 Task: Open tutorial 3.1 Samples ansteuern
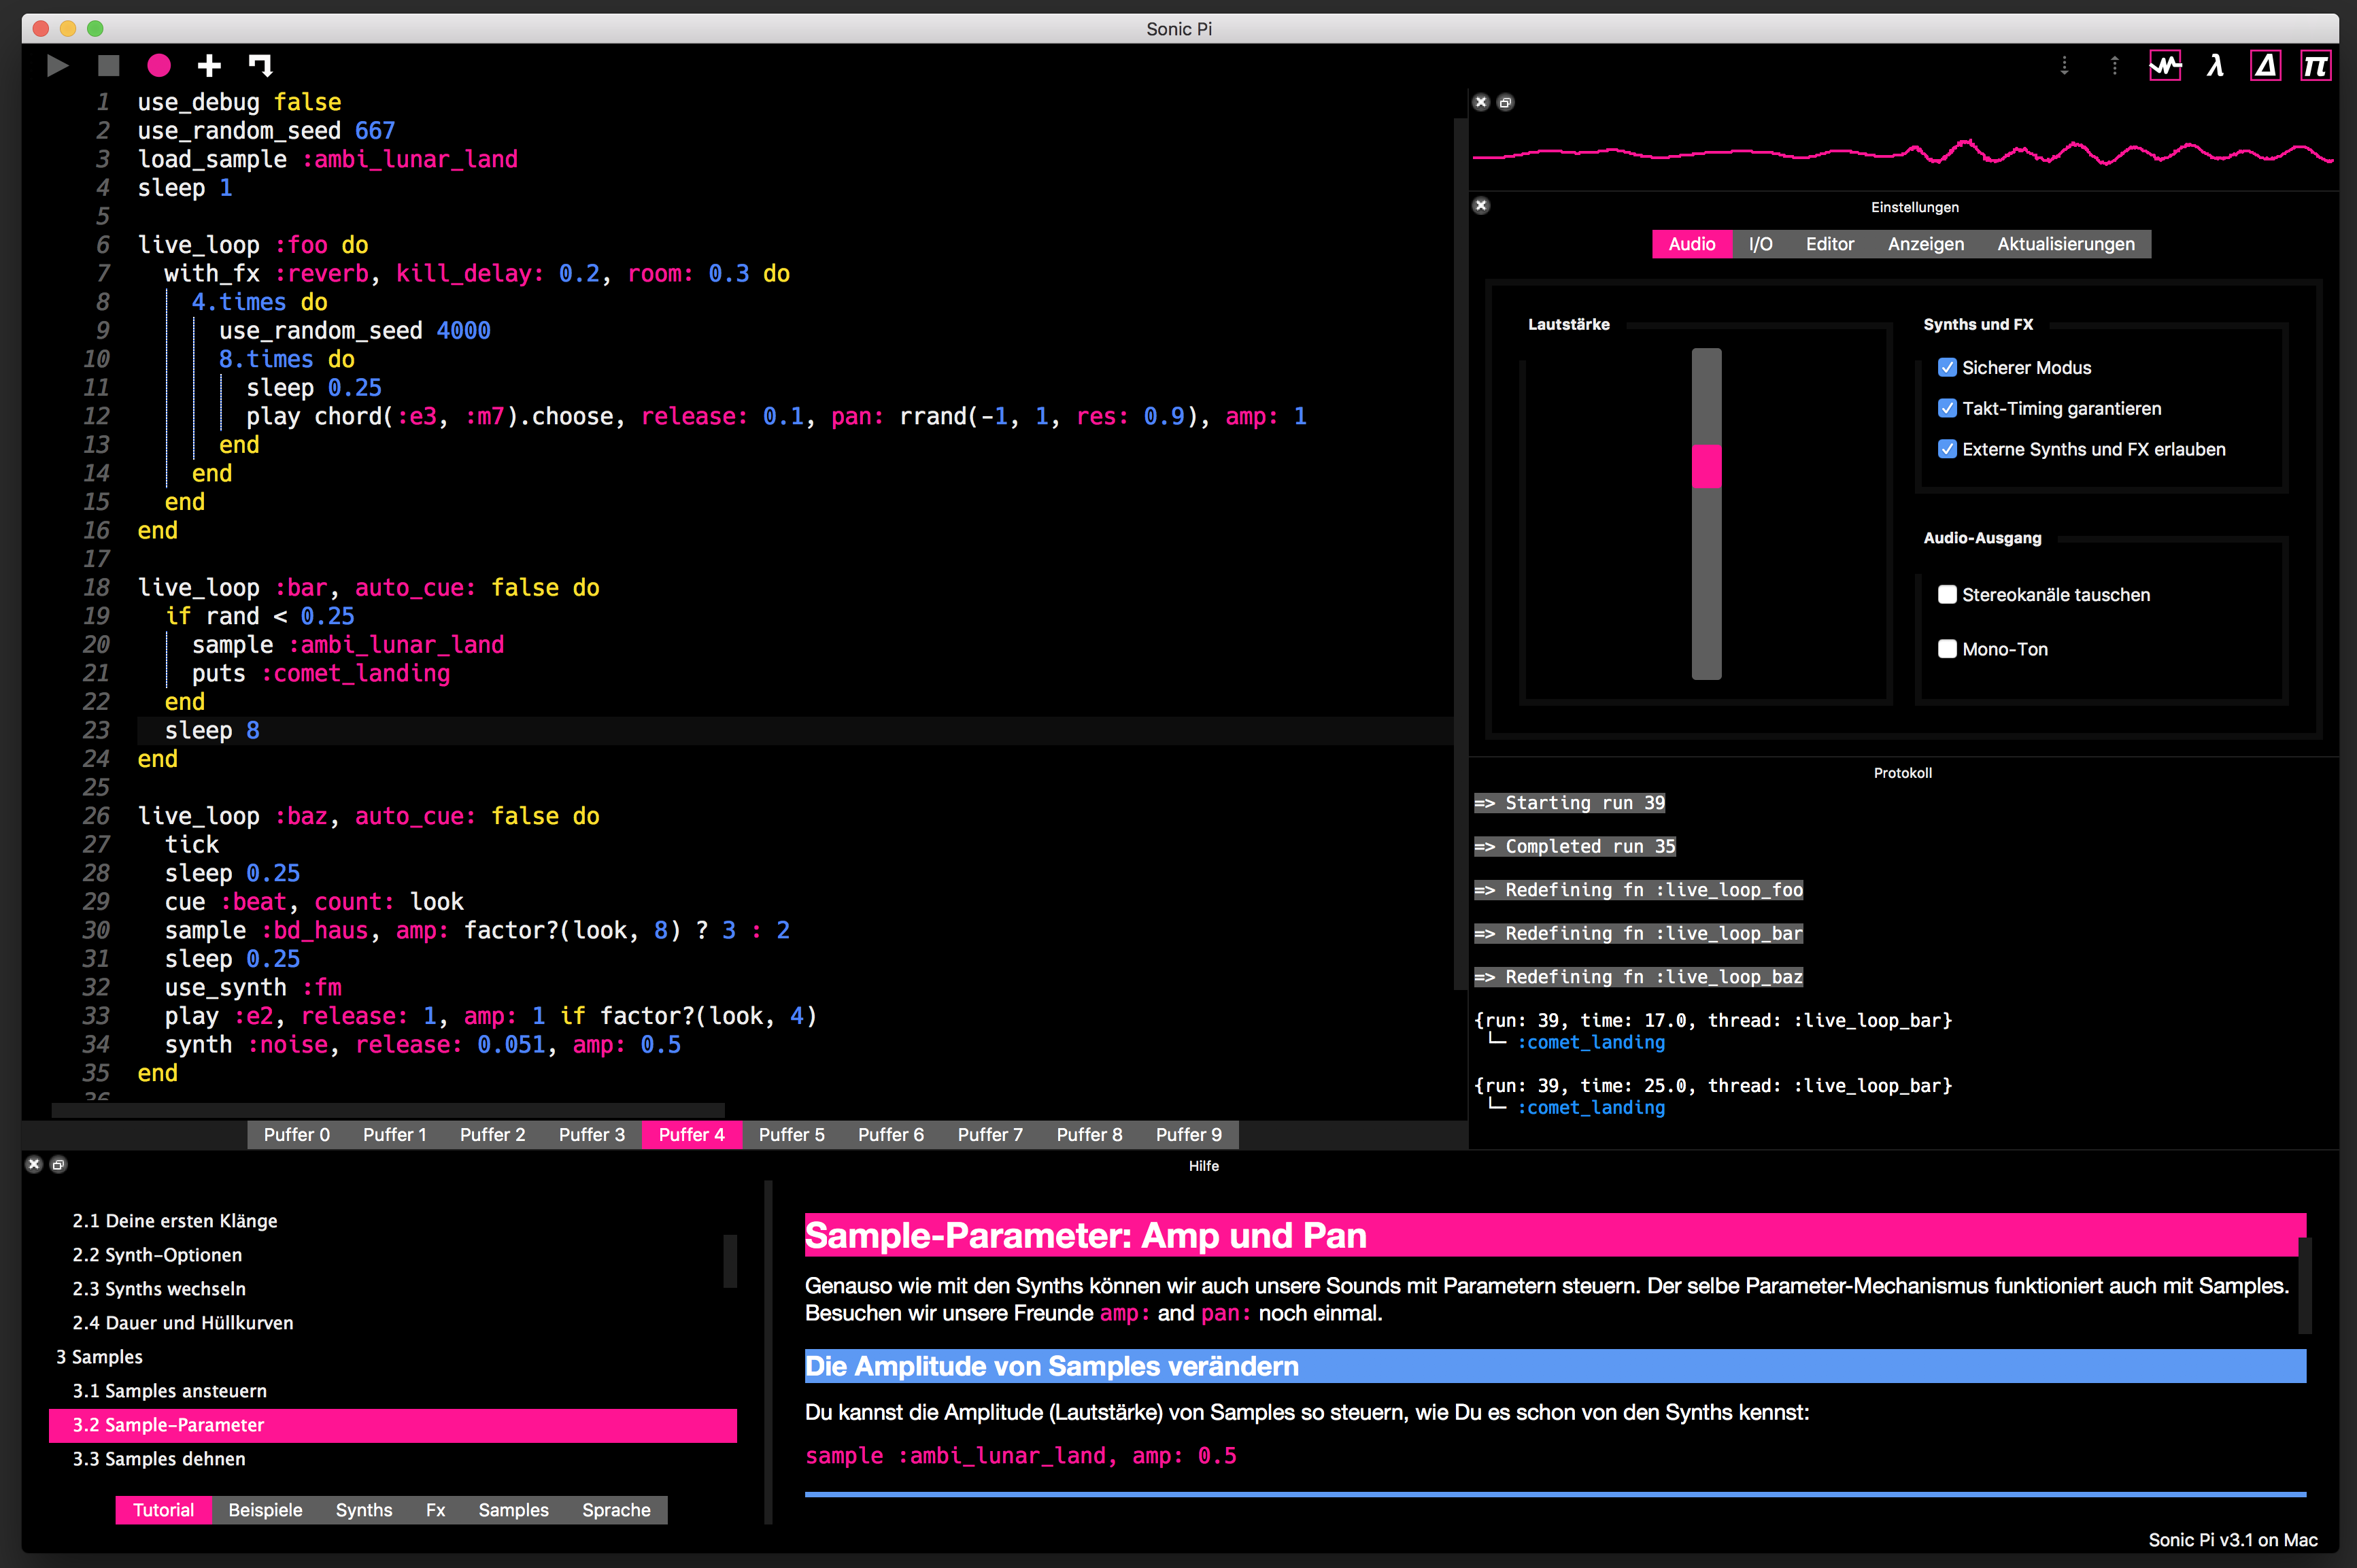392,1390
